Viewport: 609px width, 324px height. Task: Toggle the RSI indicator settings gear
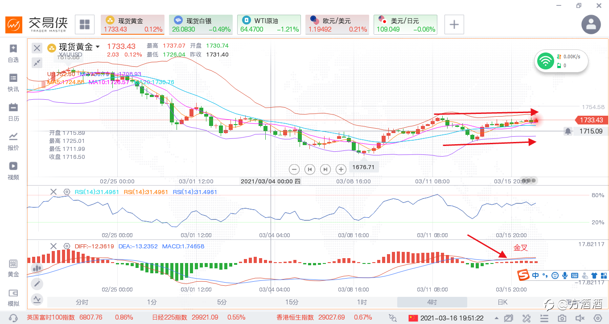[67, 192]
